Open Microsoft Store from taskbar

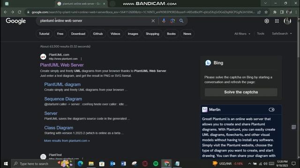click(102, 164)
